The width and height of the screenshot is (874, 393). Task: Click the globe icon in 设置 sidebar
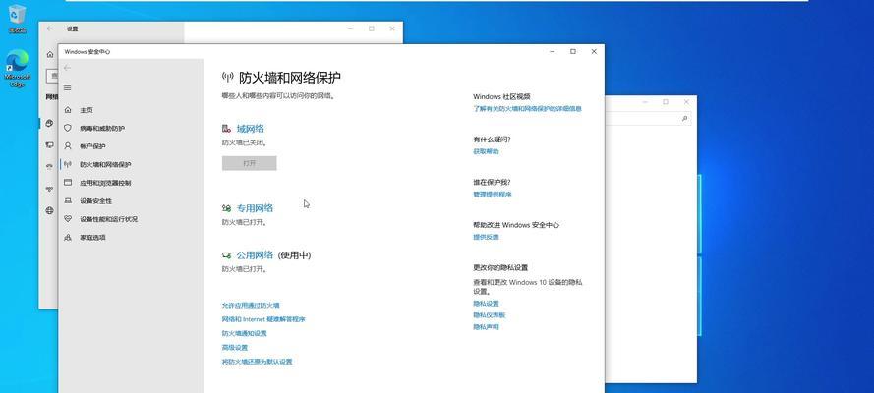pos(50,210)
